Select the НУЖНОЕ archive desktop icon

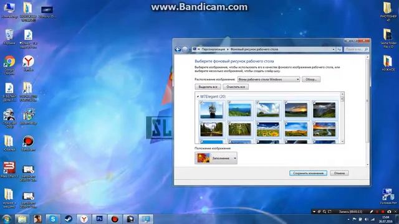pyautogui.click(x=388, y=63)
